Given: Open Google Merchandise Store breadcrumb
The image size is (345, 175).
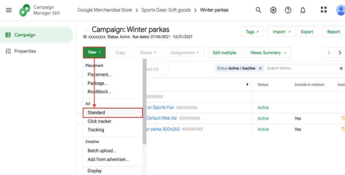Looking at the screenshot, I should click(x=105, y=10).
